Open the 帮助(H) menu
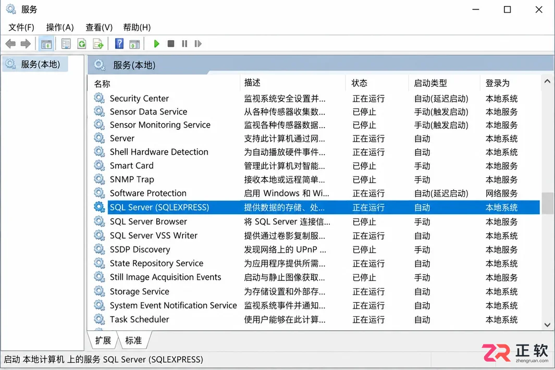 [137, 27]
